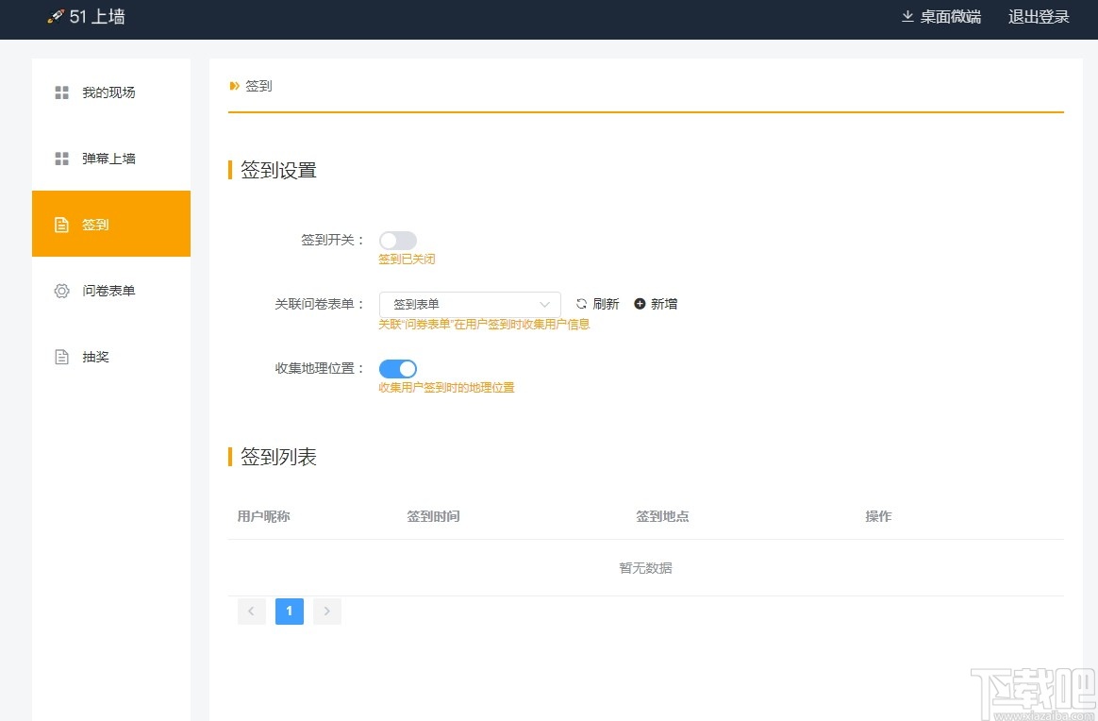Click the rocket logo in the top bar
Viewport: 1098px width, 721px height.
tap(54, 16)
